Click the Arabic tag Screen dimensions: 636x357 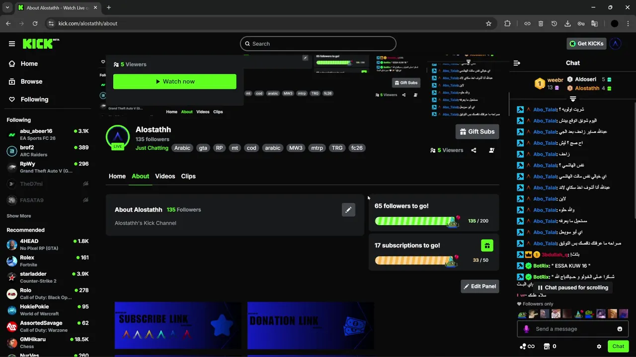pyautogui.click(x=182, y=148)
